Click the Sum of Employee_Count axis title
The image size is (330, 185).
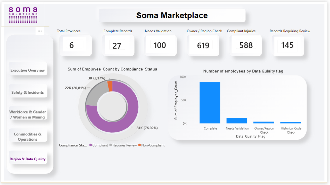pyautogui.click(x=176, y=100)
